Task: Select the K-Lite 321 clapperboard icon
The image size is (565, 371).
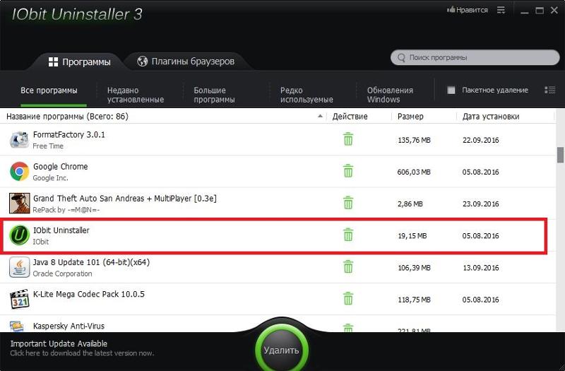Action: point(20,299)
